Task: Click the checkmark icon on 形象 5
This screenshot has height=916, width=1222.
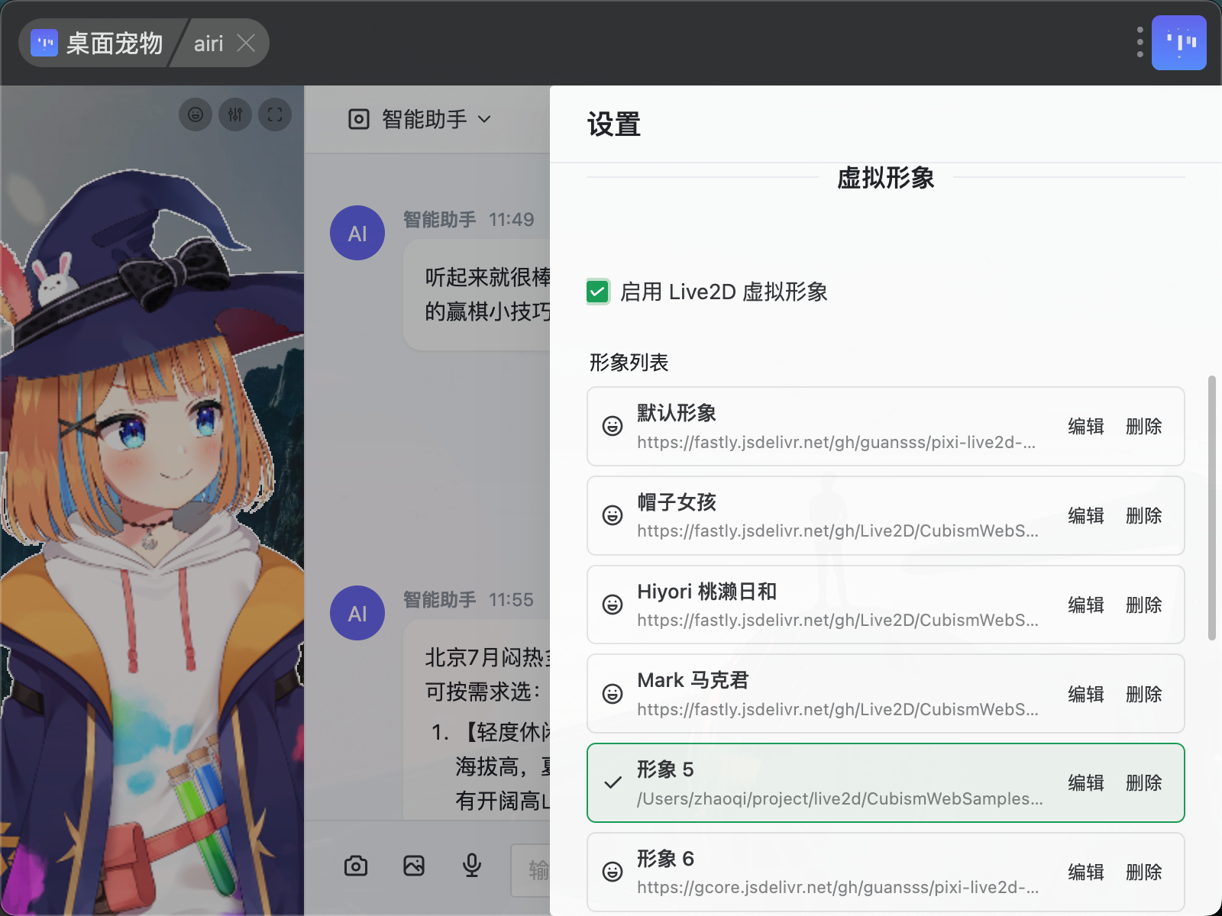Action: click(x=613, y=782)
